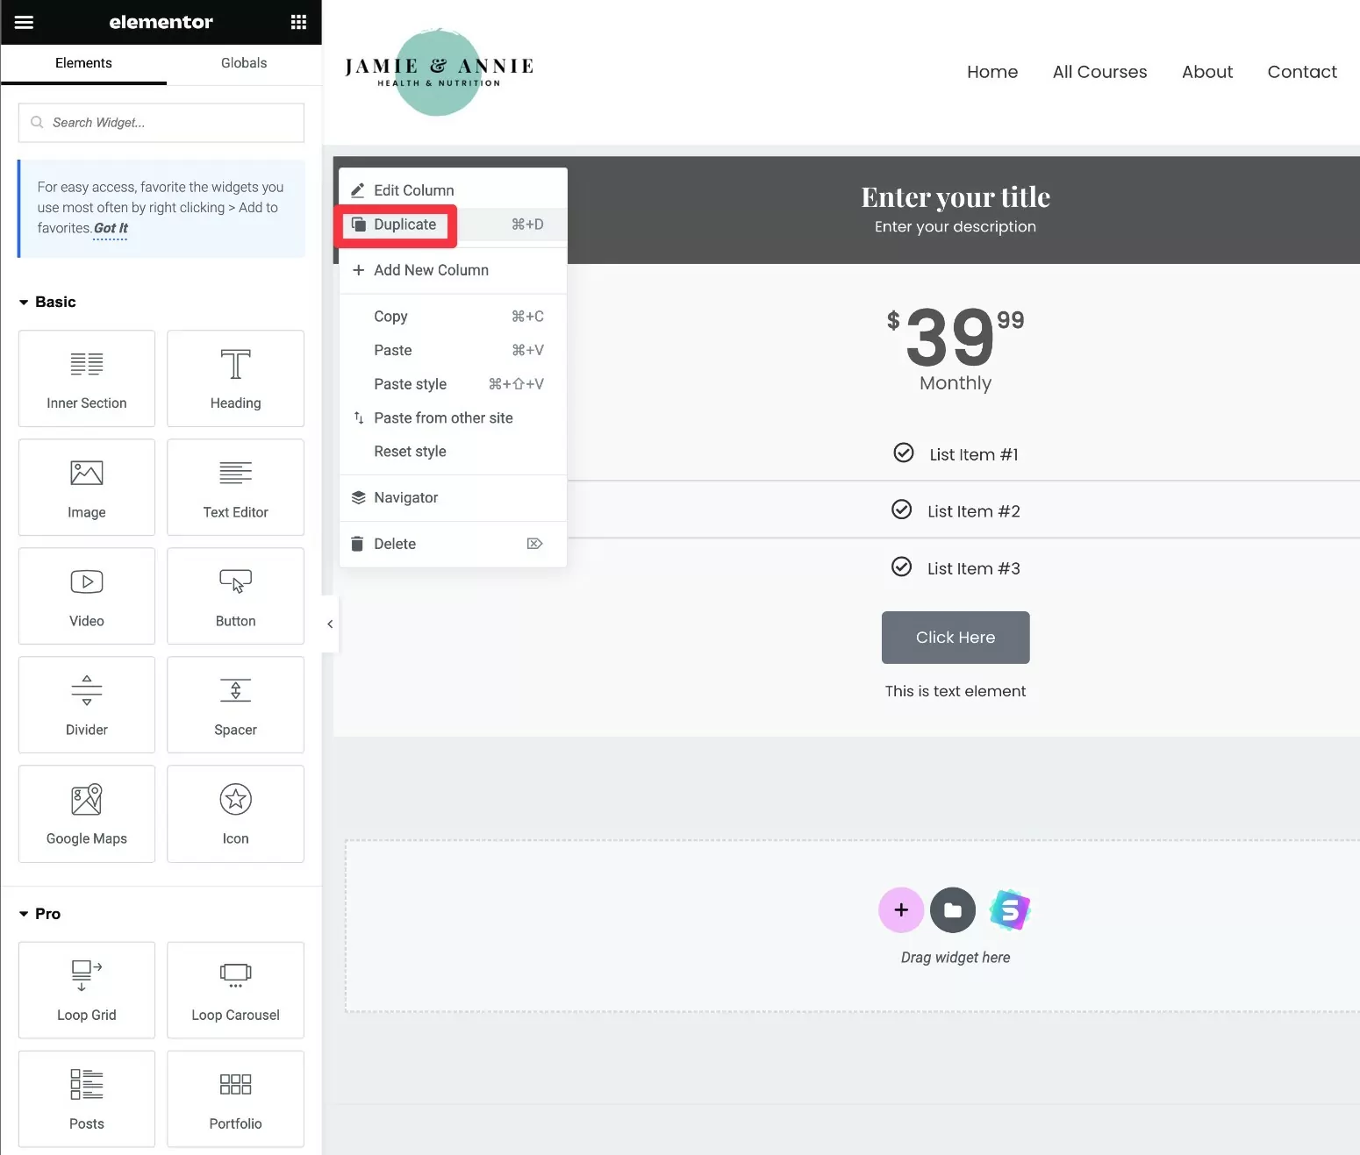Choose the Video widget
The width and height of the screenshot is (1360, 1155).
coord(87,596)
